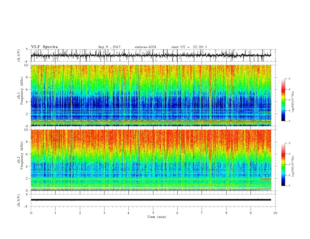Click the ch.1 waveform trace panel
310x239 pixels.
point(153,55)
